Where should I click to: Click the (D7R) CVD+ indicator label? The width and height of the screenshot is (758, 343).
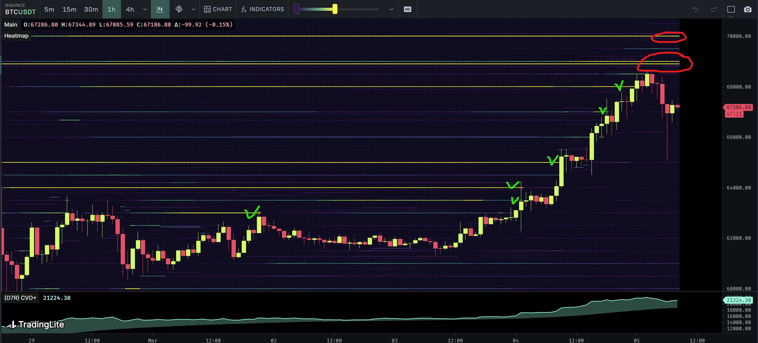click(20, 298)
